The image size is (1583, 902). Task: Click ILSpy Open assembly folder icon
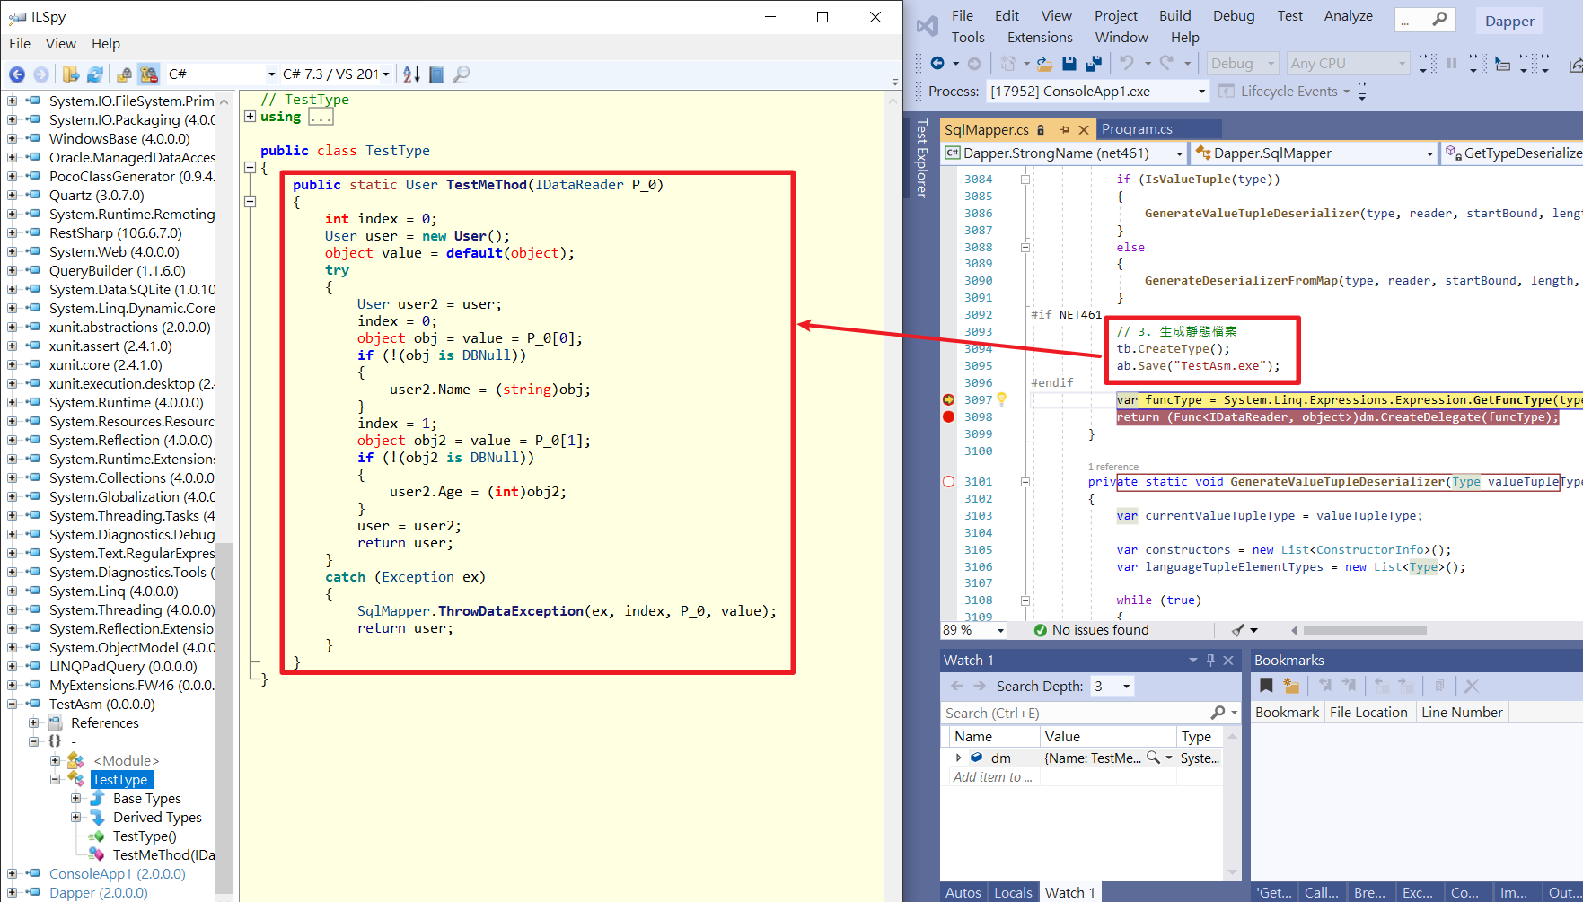(x=71, y=74)
